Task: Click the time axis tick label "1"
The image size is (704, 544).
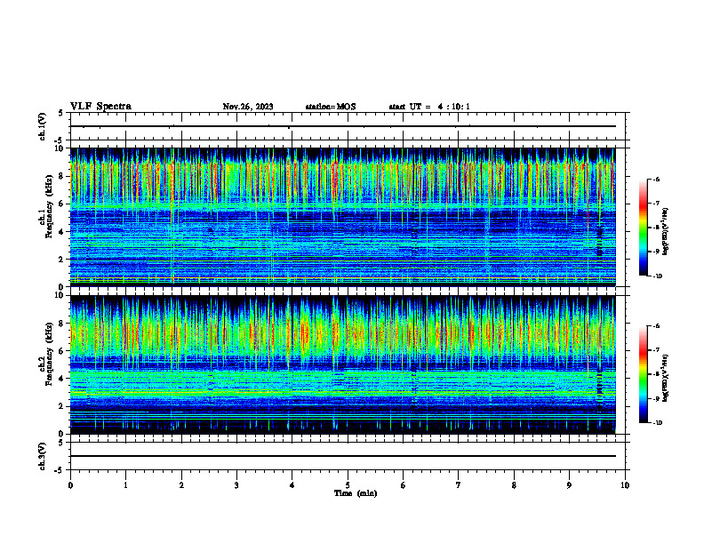Action: tap(125, 485)
